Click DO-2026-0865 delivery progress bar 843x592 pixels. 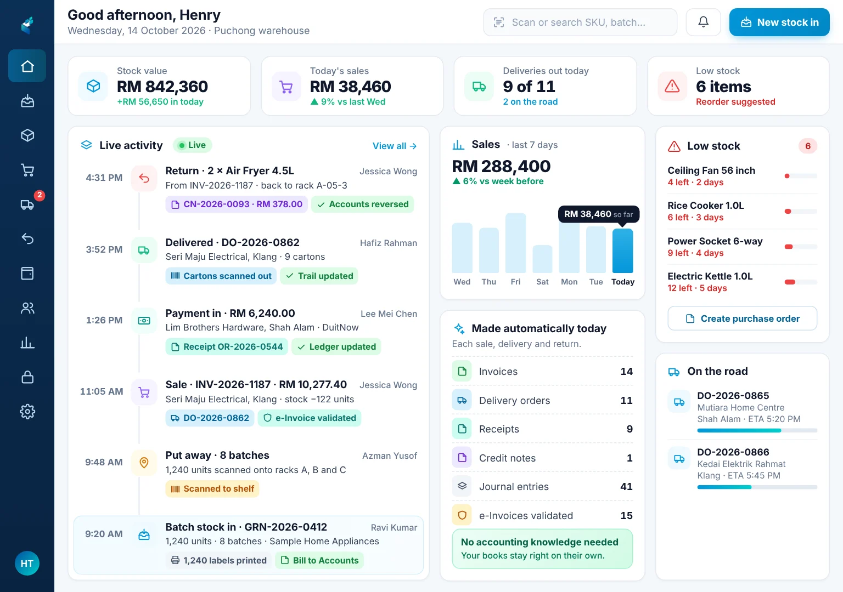coord(757,431)
